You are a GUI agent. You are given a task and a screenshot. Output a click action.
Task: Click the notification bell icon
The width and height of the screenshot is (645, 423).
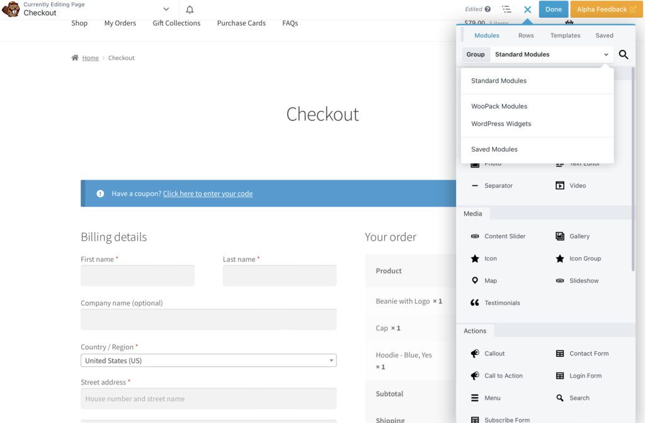pos(190,9)
